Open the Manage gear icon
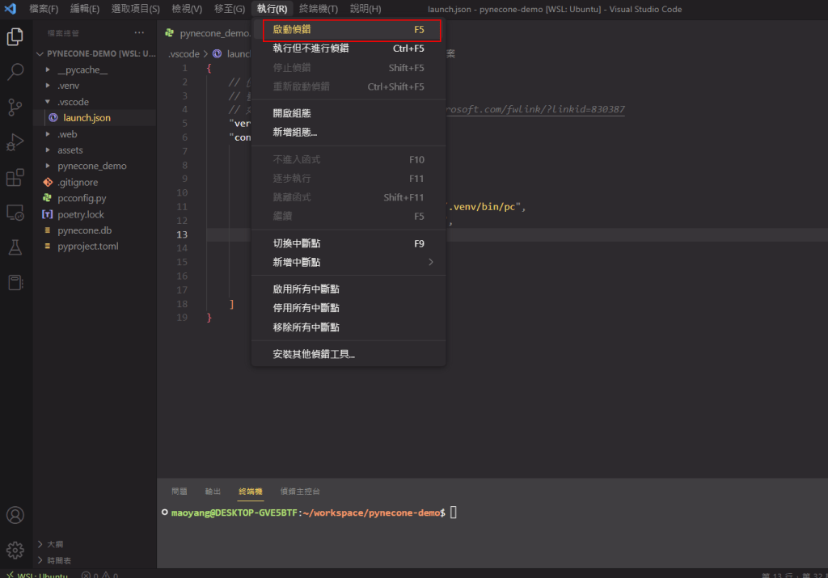The width and height of the screenshot is (828, 578). click(15, 550)
